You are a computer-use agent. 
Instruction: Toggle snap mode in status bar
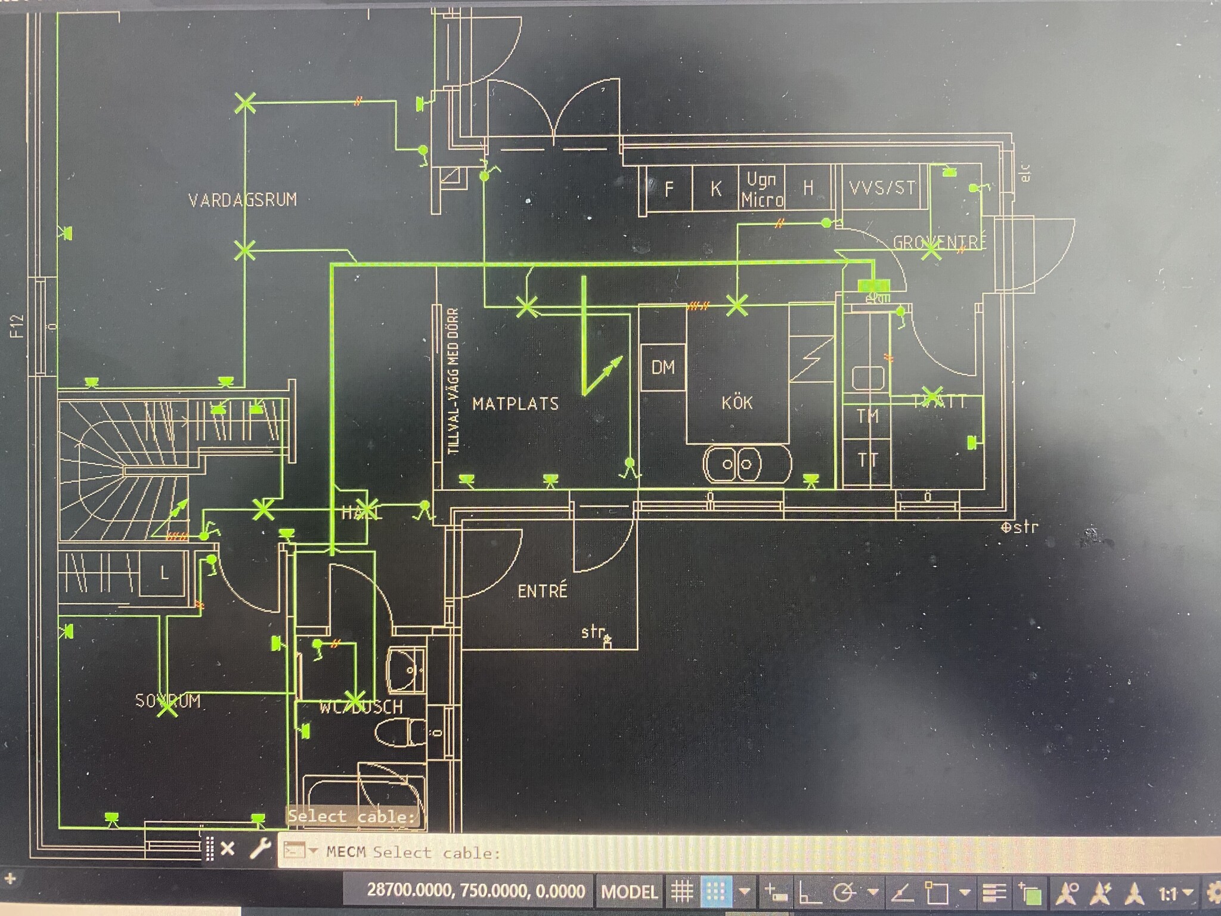click(x=715, y=892)
